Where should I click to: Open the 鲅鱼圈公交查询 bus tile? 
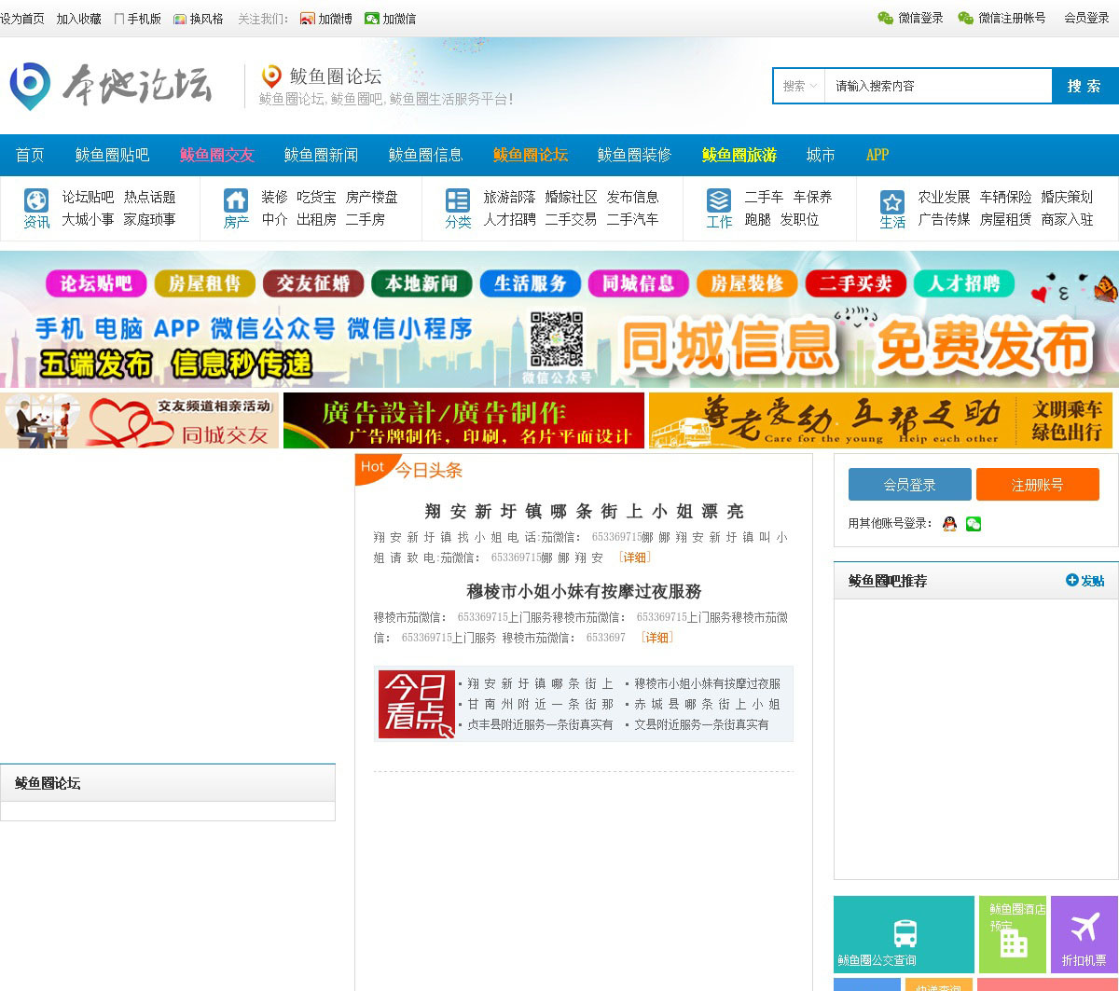[904, 934]
